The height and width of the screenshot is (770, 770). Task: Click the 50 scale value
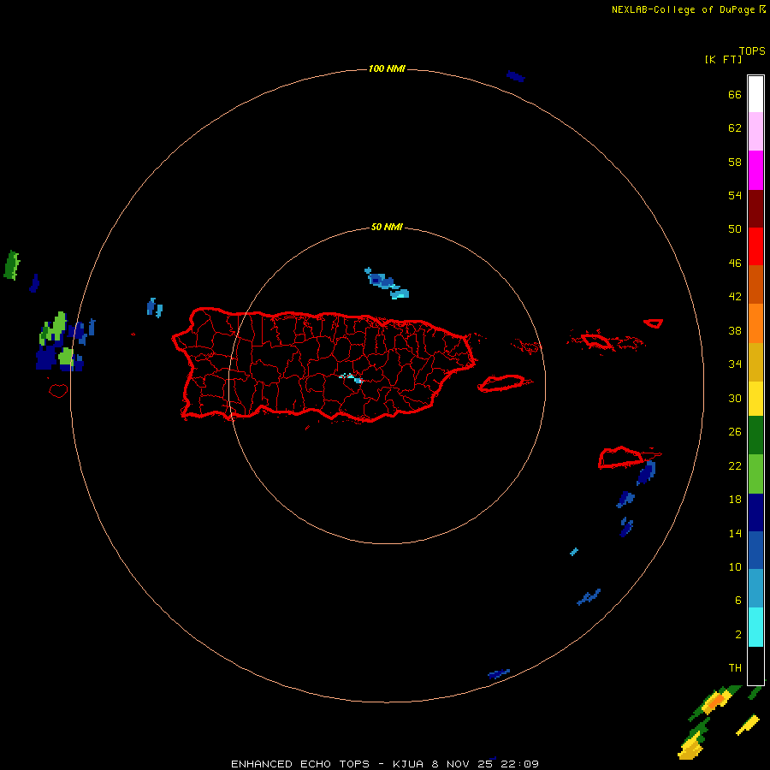pyautogui.click(x=735, y=228)
